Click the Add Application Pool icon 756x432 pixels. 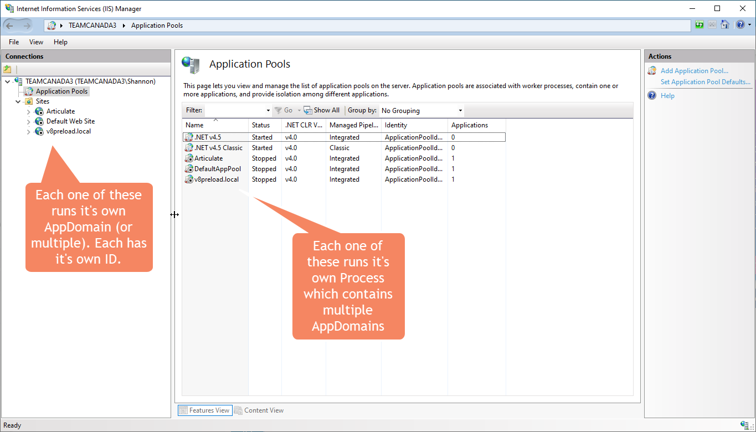[x=652, y=71]
